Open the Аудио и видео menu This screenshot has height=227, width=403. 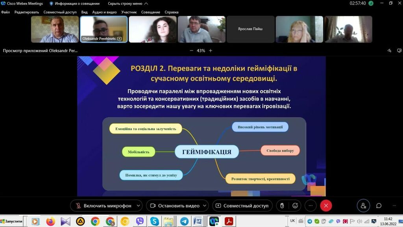[x=104, y=12]
